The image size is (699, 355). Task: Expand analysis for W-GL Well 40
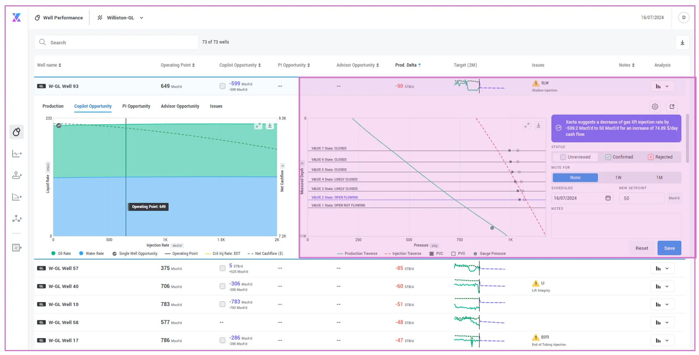point(663,286)
